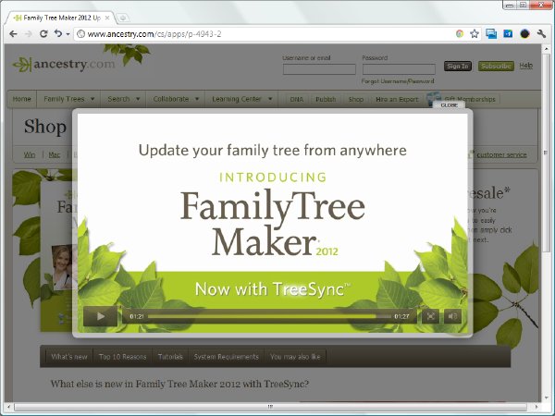Switch to You may also like tab

coord(295,357)
